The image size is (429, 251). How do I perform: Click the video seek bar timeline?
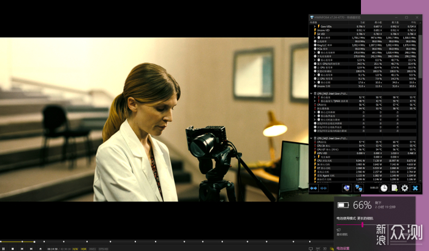coord(153,241)
